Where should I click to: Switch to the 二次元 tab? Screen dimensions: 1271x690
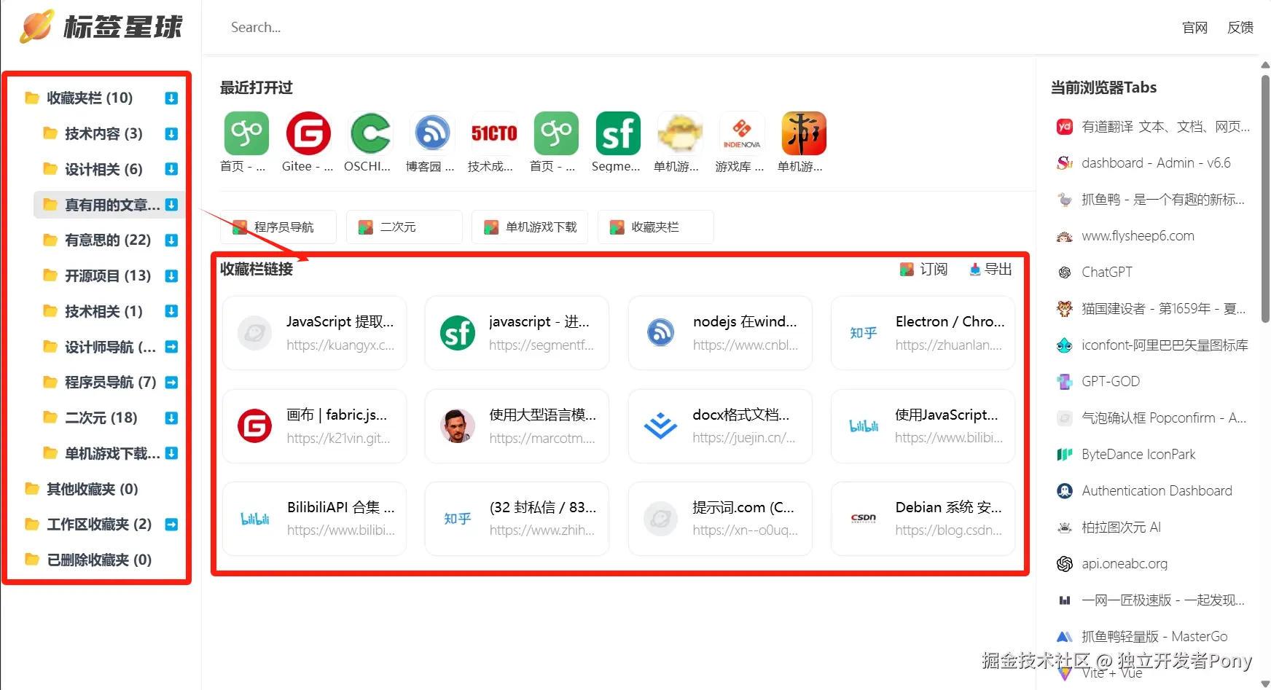tap(404, 227)
